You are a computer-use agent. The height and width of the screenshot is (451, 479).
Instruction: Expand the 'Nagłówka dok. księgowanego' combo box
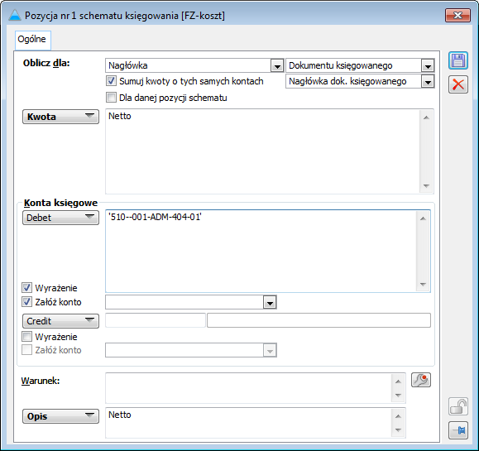tap(428, 82)
